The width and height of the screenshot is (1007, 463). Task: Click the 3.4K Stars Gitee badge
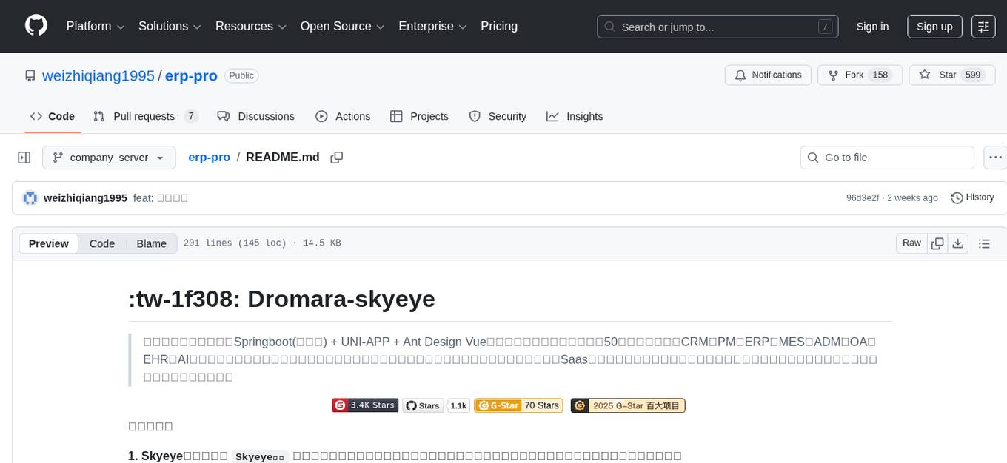point(365,405)
